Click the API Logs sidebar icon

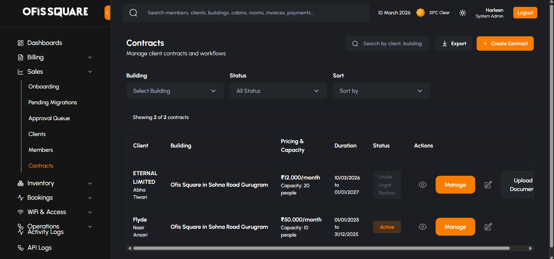[20, 248]
